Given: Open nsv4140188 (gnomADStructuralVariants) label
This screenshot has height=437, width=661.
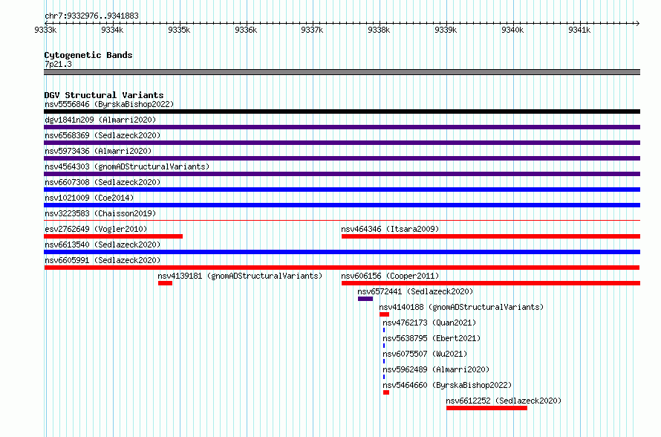Looking at the screenshot, I should tap(461, 307).
